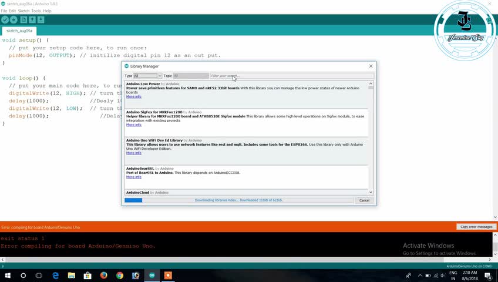Screen dimensions: 498x282
Task: Click the battery icon in the tray
Action: point(428,276)
